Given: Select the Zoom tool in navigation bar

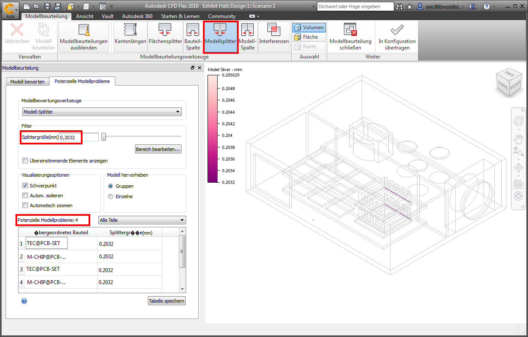Looking at the screenshot, I should 518,151.
